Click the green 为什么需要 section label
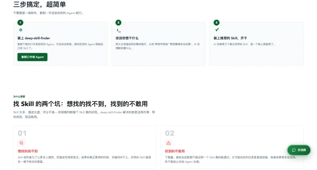This screenshot has width=317, height=170. [19, 97]
